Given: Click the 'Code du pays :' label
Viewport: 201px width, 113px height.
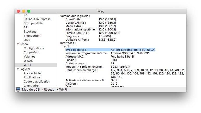Looking at the screenshot, I should click(x=76, y=63).
